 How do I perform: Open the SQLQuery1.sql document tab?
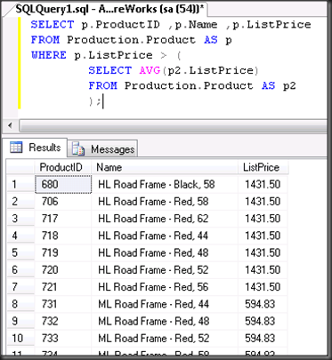click(109, 9)
